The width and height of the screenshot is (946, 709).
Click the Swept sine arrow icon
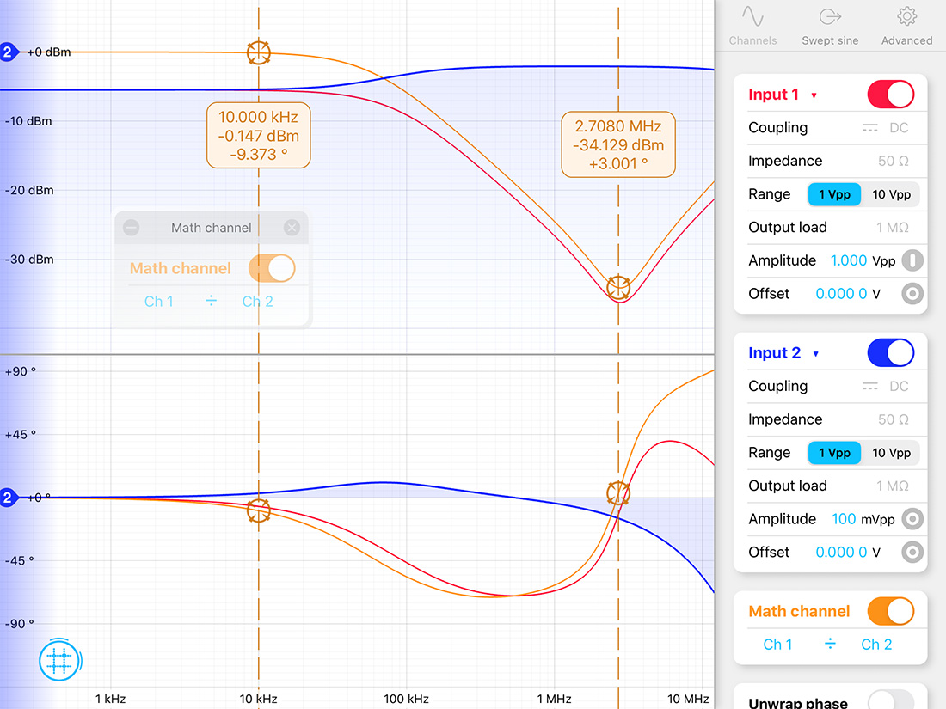pos(830,16)
